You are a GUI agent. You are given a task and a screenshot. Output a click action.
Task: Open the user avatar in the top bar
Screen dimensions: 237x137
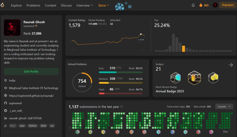coord(215,5)
